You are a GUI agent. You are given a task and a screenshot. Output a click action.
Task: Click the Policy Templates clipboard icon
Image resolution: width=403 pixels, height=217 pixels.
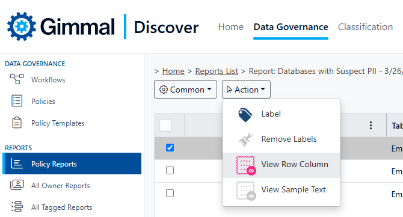point(17,123)
